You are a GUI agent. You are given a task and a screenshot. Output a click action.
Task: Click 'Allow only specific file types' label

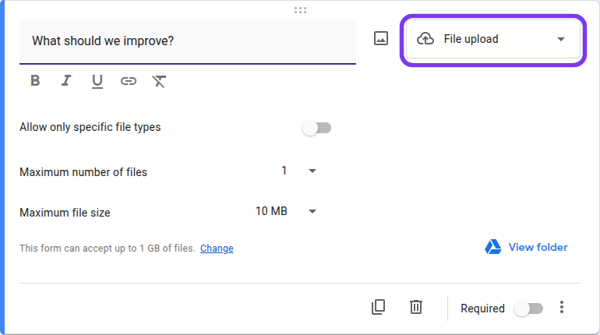(x=90, y=127)
